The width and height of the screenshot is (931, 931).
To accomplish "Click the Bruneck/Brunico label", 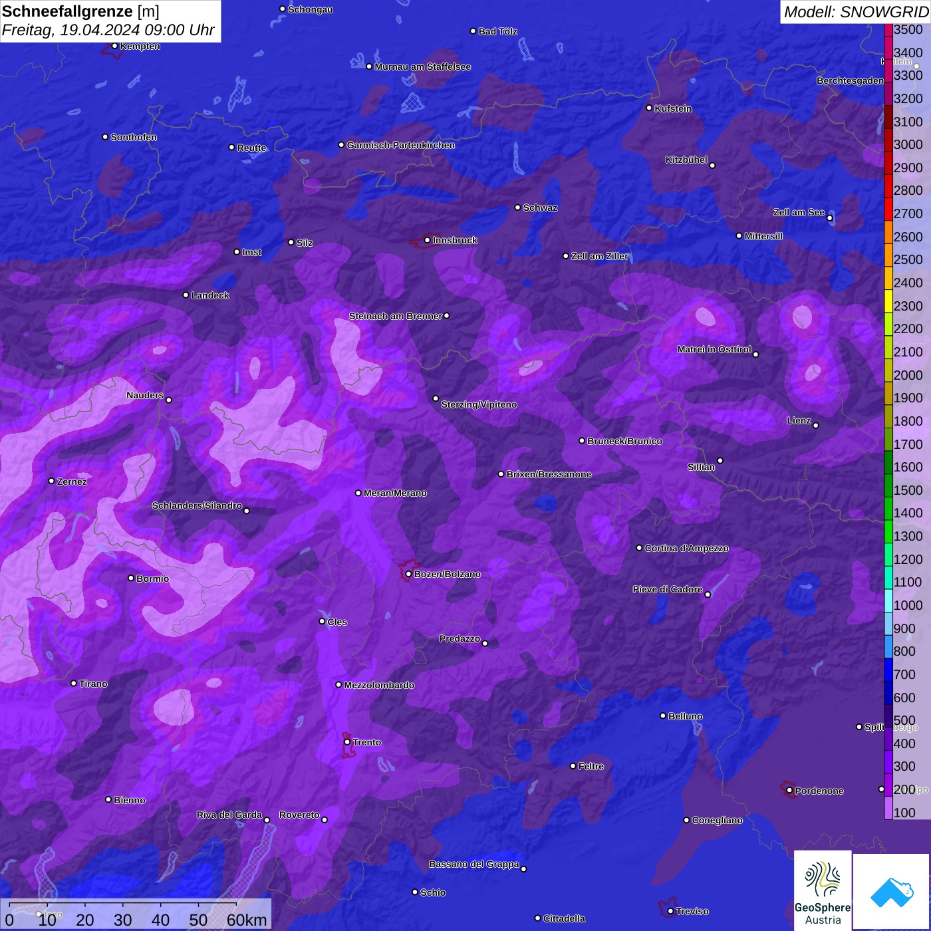I will tap(625, 441).
